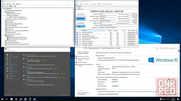The image size is (181, 101).
Task: Open Network section in Speccy sidebar
Action: click(x=11, y=78)
